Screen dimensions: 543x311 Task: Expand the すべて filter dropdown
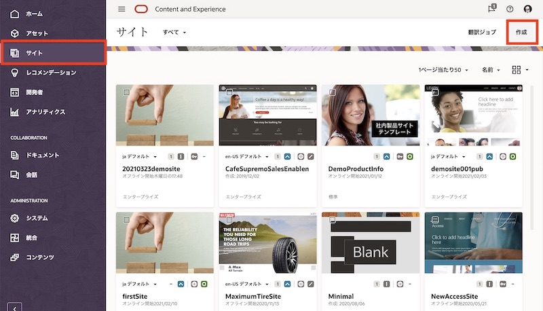(x=174, y=32)
